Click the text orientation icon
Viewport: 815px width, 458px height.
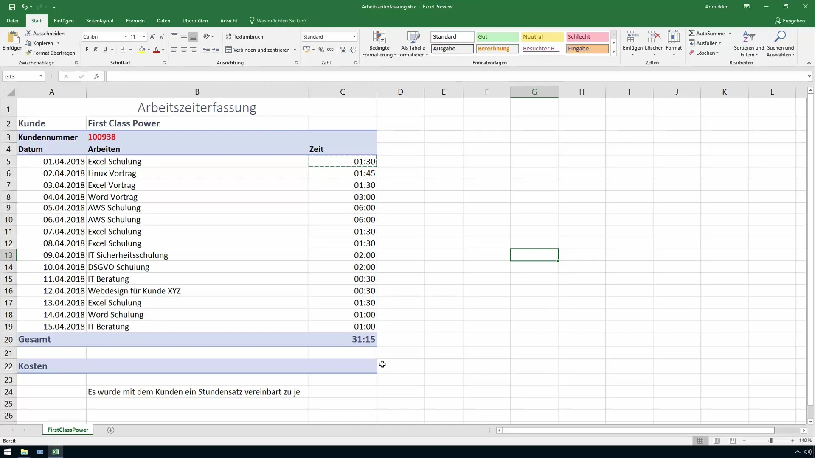point(206,37)
